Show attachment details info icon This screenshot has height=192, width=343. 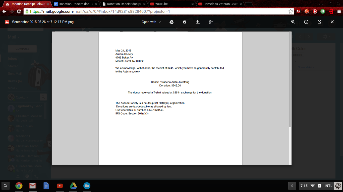point(306,22)
